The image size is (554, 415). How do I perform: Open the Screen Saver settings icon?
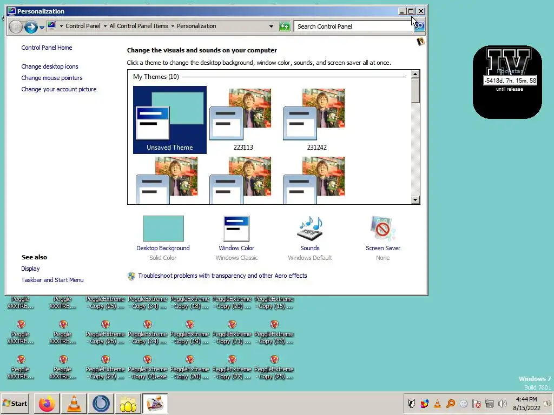[x=382, y=229]
